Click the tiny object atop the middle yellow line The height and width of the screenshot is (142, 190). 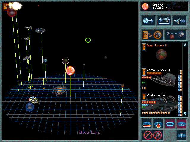pos(84,64)
